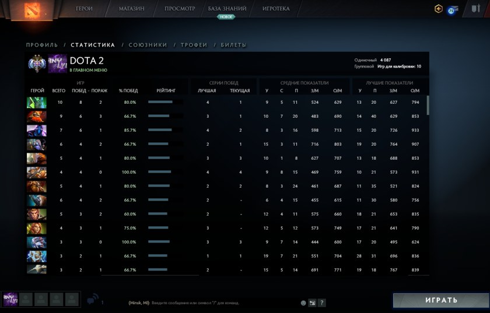Sort by ЛУЧШАЯ win streak column header
The width and height of the screenshot is (490, 313).
pyautogui.click(x=207, y=90)
